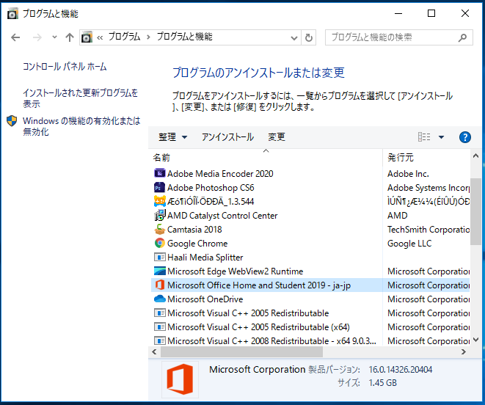Viewport: 485px width, 405px height.
Task: Click the breadcrumb chevron after プログラム
Action: coord(148,37)
